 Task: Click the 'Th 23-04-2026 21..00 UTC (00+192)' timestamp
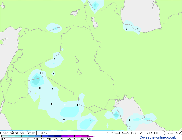click(x=143, y=133)
